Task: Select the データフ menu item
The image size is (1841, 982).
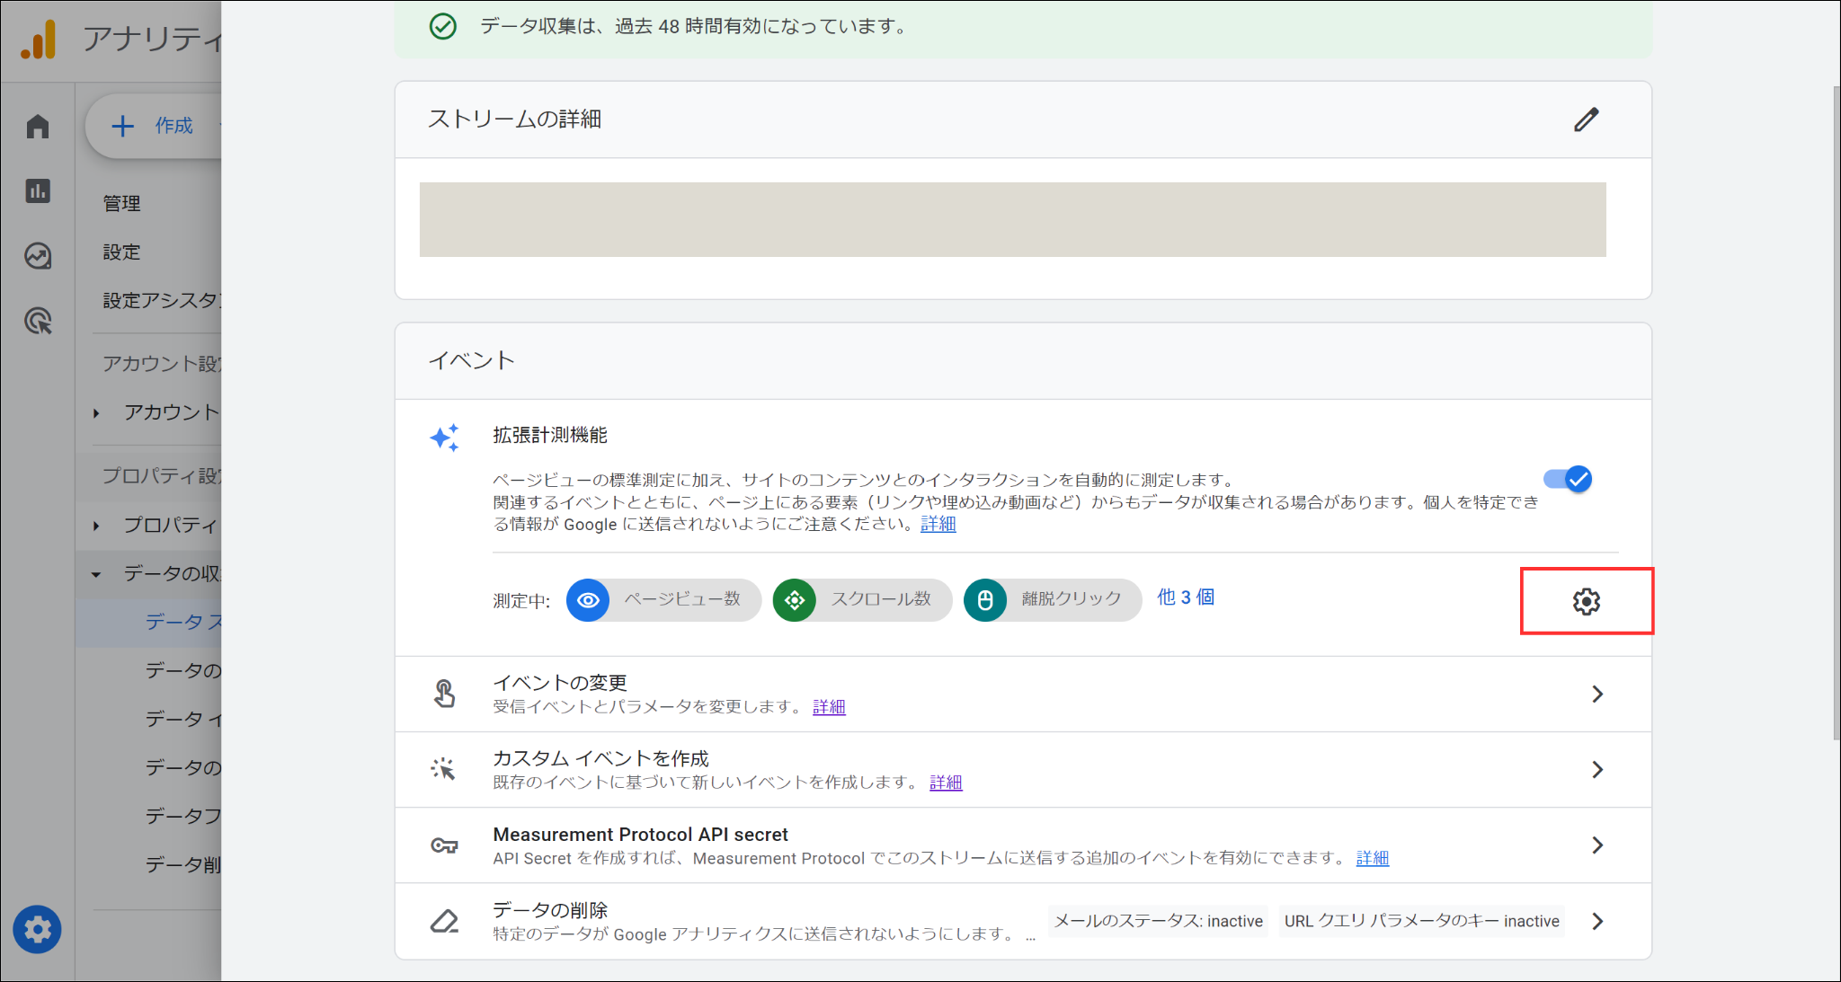Action: click(x=183, y=816)
